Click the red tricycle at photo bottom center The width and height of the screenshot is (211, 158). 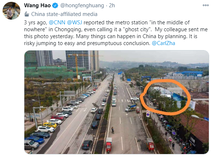109,145
